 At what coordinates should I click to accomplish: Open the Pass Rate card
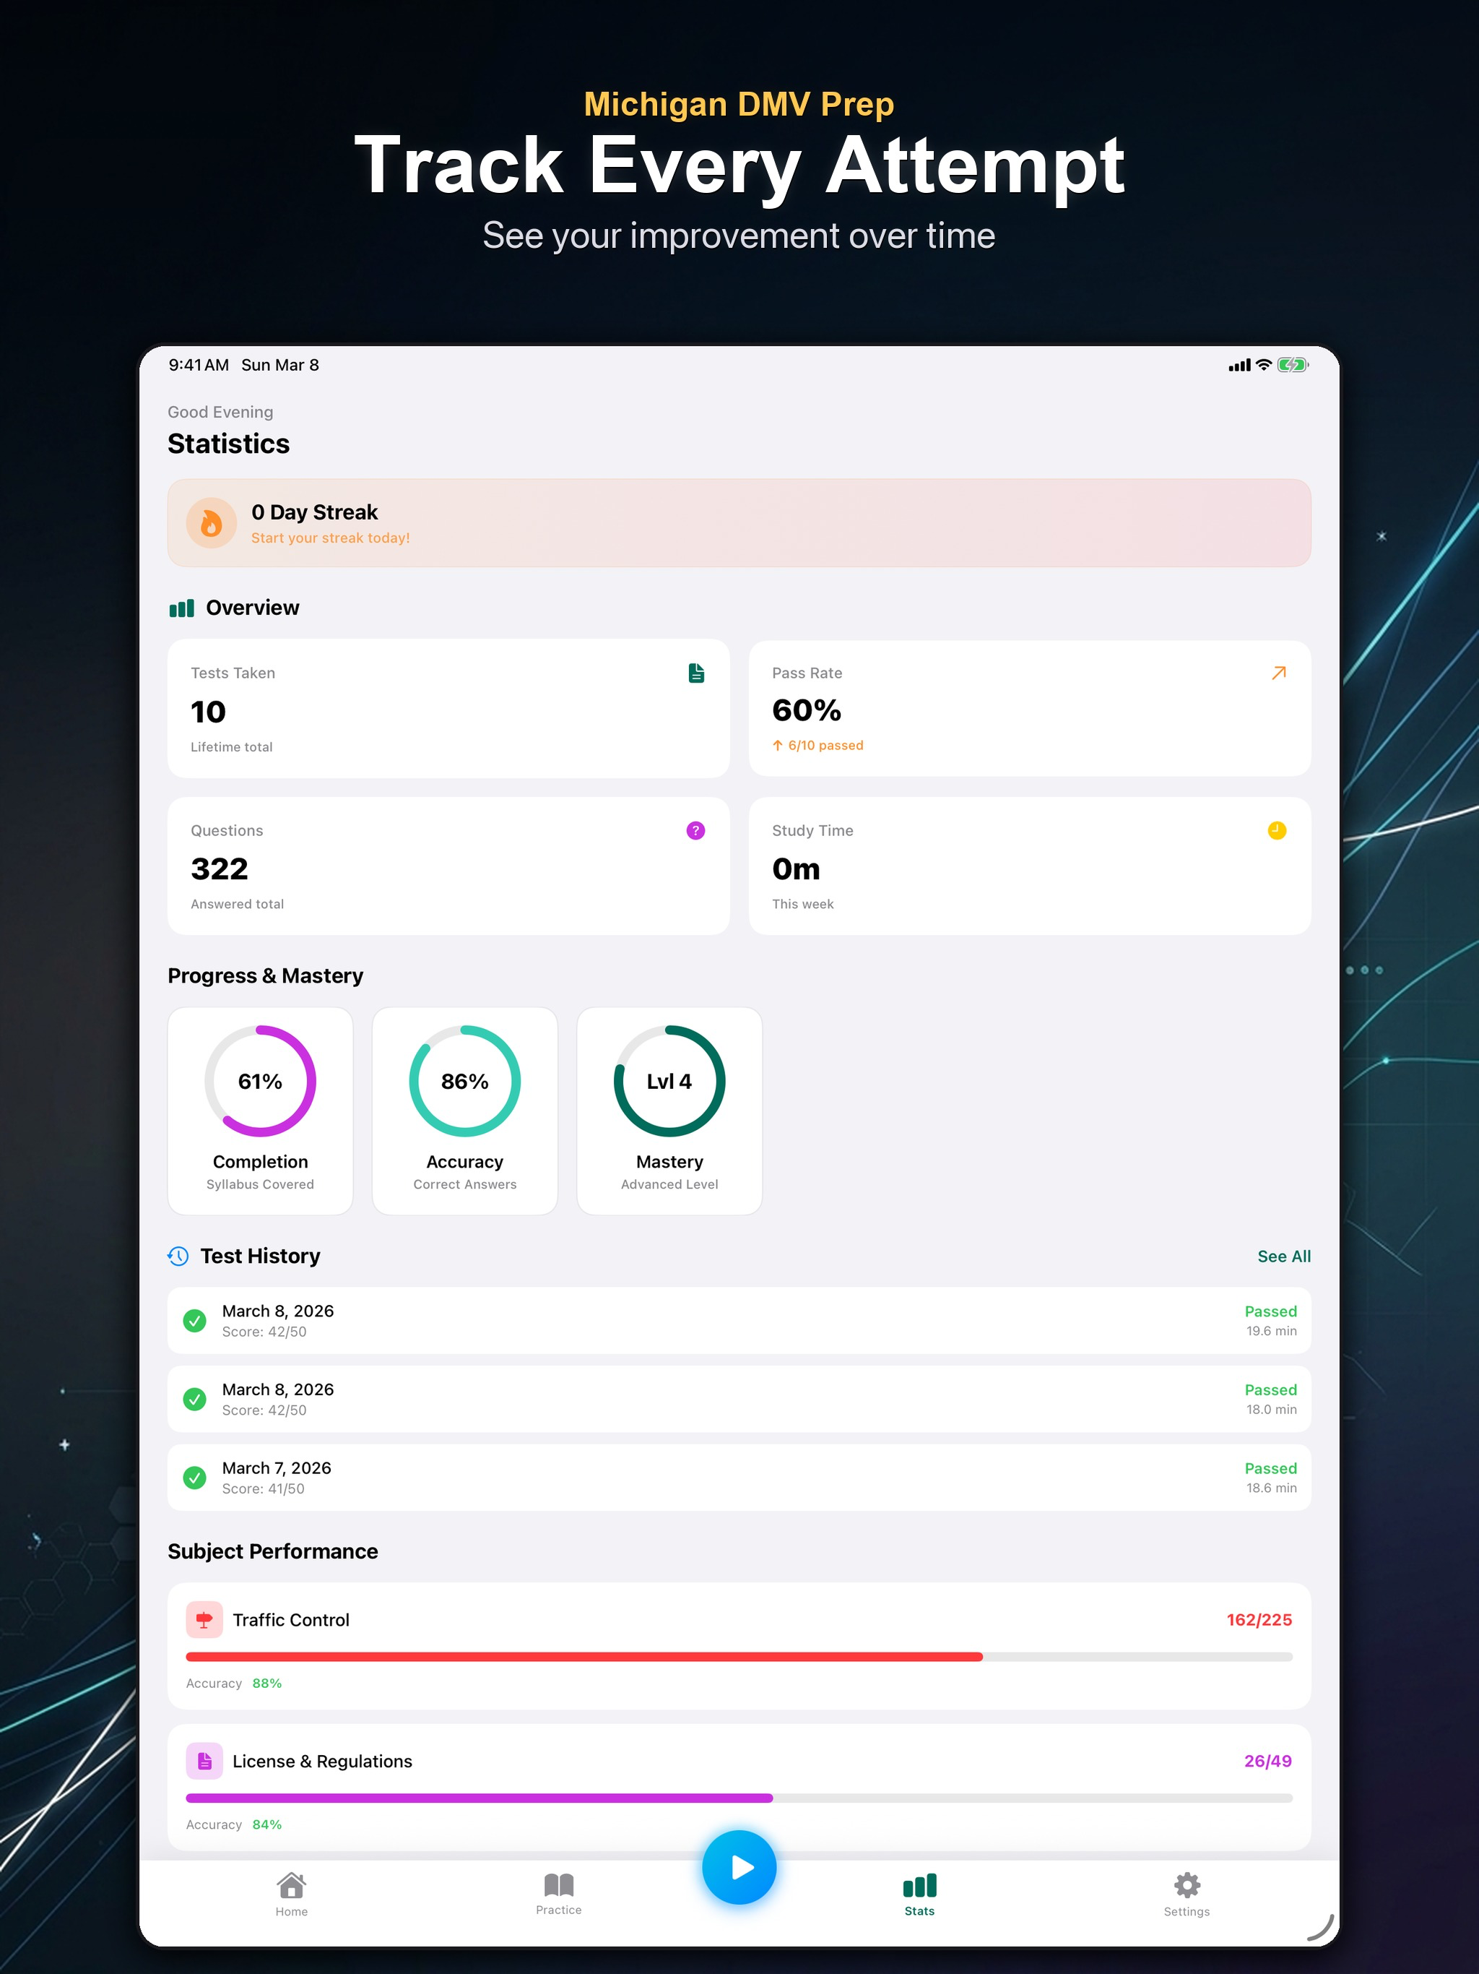click(1029, 709)
